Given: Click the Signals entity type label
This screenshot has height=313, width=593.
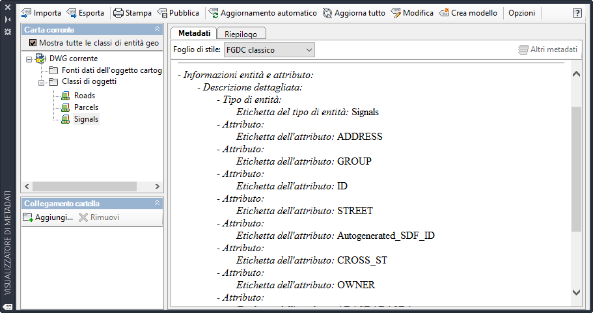Looking at the screenshot, I should coord(365,112).
